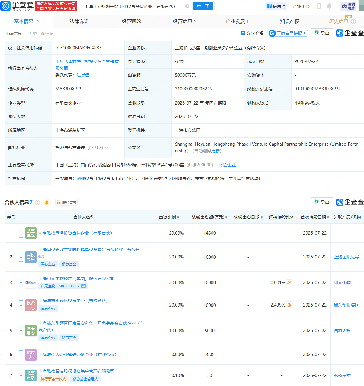Select the 工商信息 sub-tab

pos(13,34)
